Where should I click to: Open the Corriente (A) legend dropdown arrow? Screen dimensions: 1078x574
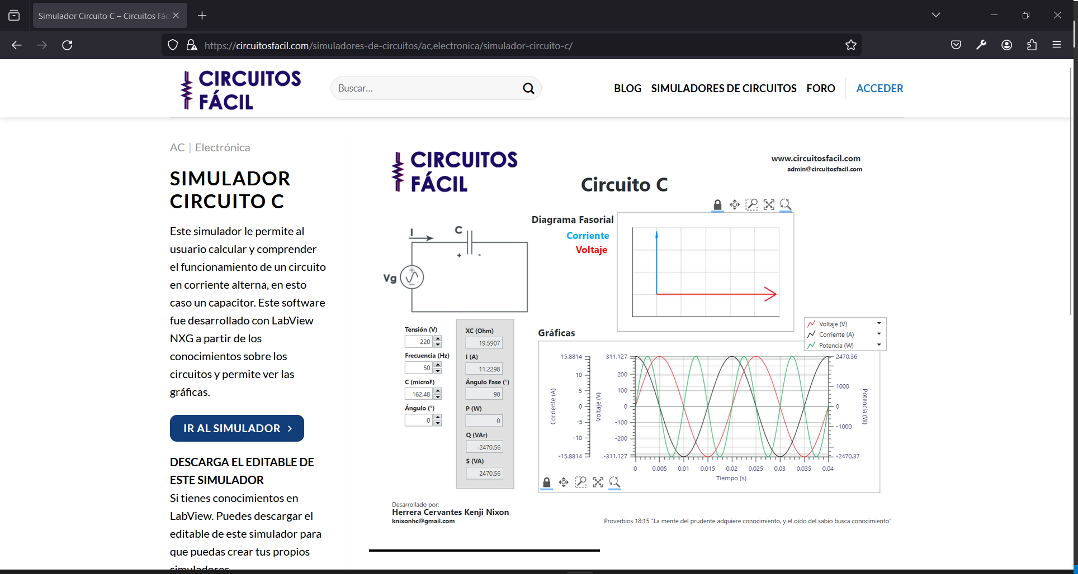pos(879,334)
